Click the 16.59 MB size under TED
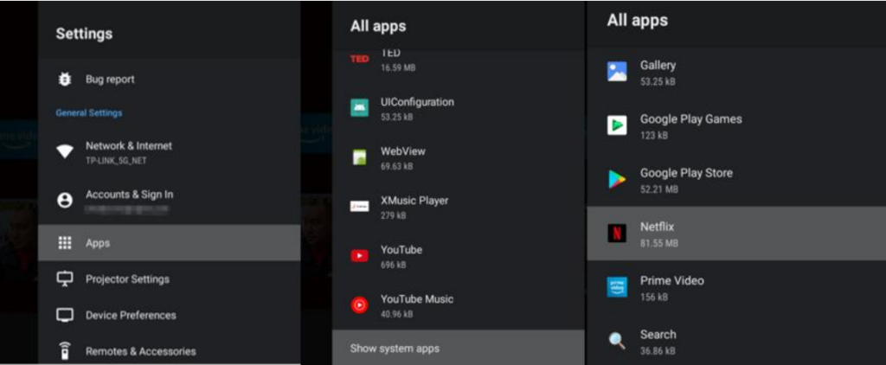The width and height of the screenshot is (886, 365). pyautogui.click(x=398, y=67)
